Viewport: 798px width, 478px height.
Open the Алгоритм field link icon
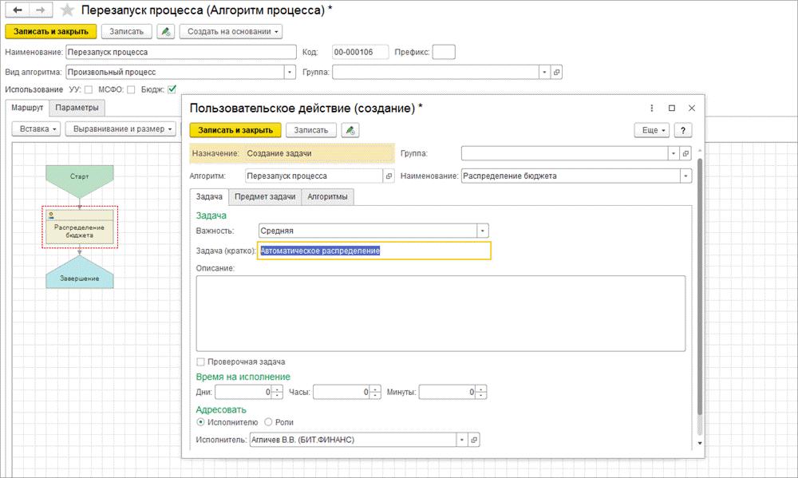pos(389,176)
